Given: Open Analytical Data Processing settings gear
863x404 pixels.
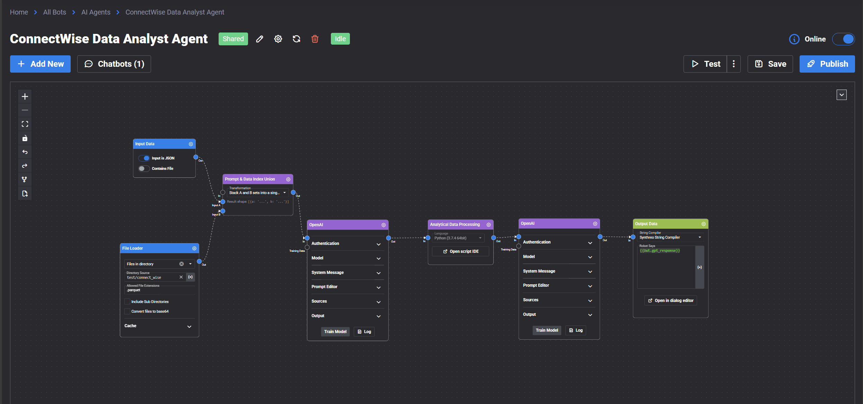Looking at the screenshot, I should point(488,224).
